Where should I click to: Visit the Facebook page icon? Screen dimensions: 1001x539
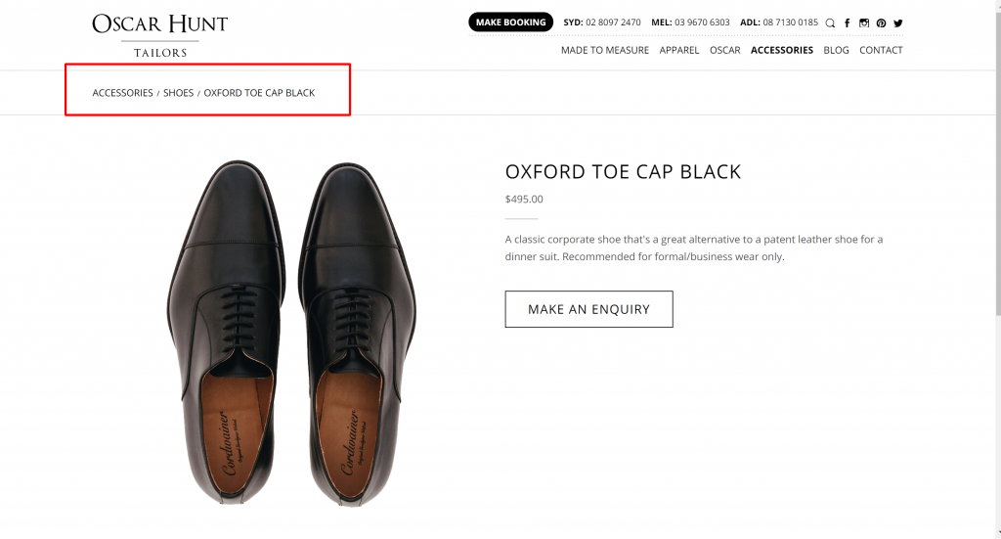click(847, 22)
